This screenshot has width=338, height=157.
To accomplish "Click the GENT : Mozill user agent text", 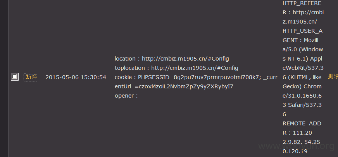I will click(300, 40).
